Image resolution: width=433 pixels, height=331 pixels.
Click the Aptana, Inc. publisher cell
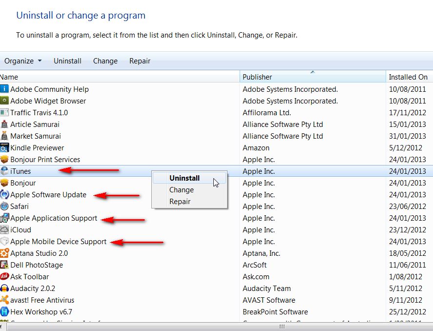tap(261, 253)
